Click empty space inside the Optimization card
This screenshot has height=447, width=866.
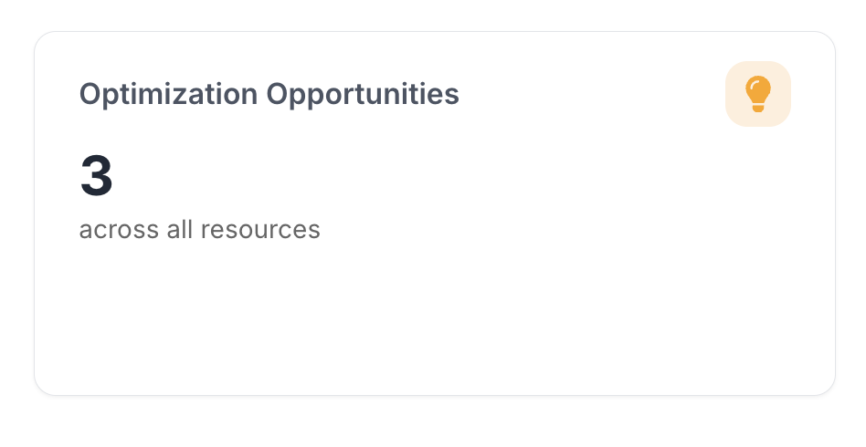click(x=548, y=301)
